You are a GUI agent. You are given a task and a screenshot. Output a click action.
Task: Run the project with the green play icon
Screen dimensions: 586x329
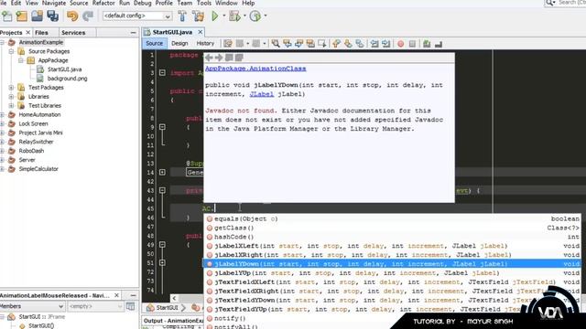tap(215, 16)
